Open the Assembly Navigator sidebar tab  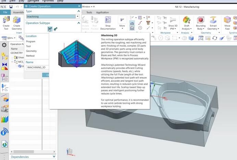click(x=4, y=56)
